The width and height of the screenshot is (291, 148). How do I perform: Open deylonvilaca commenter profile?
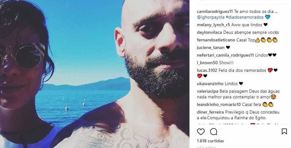click(x=209, y=32)
